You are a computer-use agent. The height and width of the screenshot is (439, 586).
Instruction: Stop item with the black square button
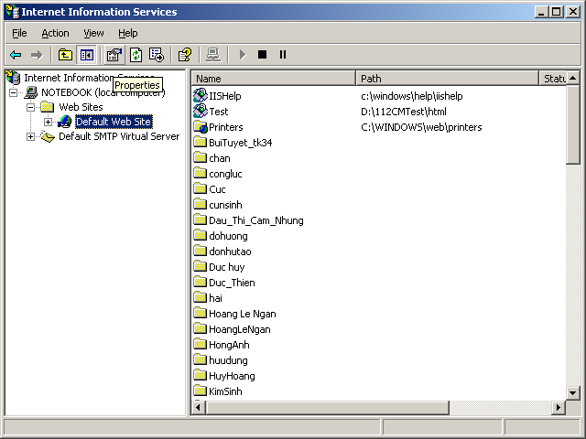pos(263,55)
